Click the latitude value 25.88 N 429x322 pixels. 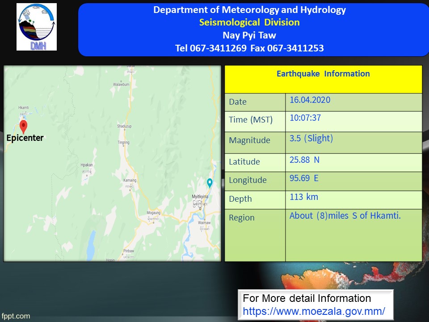pos(304,160)
